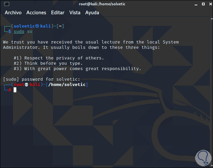Open the Vista menu
The height and width of the screenshot is (168, 213).
(x=75, y=13)
